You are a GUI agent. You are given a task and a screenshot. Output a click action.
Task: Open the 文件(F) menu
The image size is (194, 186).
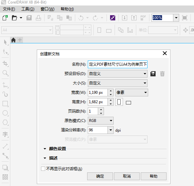9,9
